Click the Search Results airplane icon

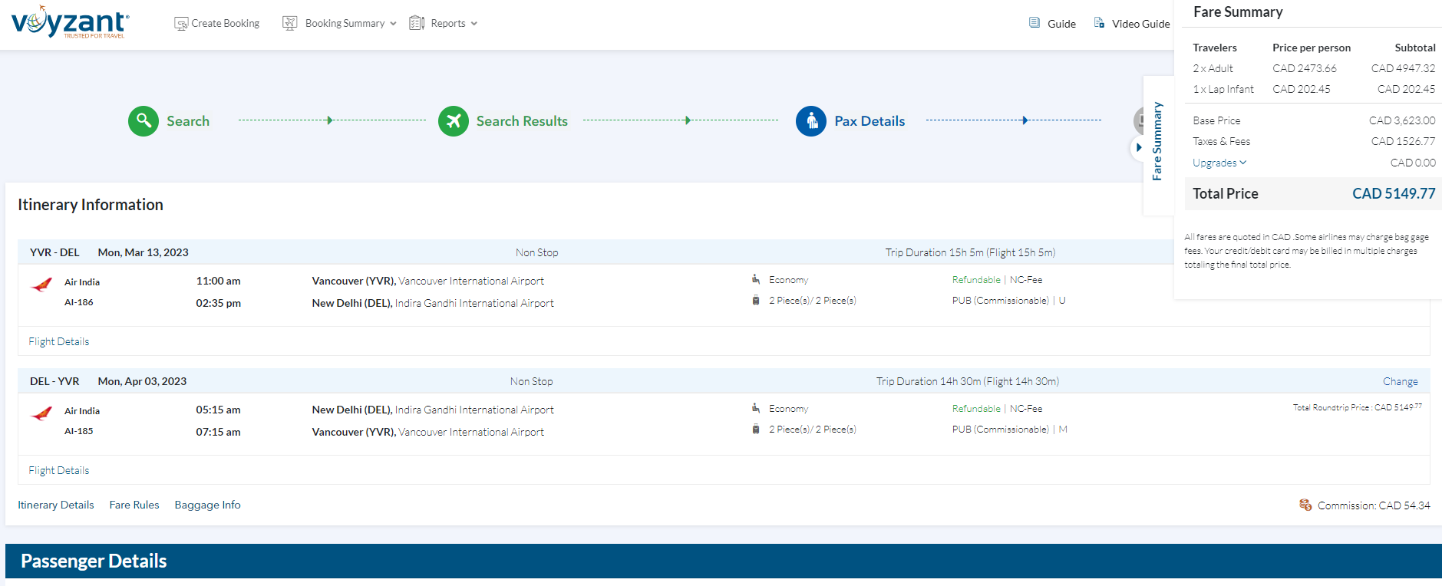tap(454, 121)
